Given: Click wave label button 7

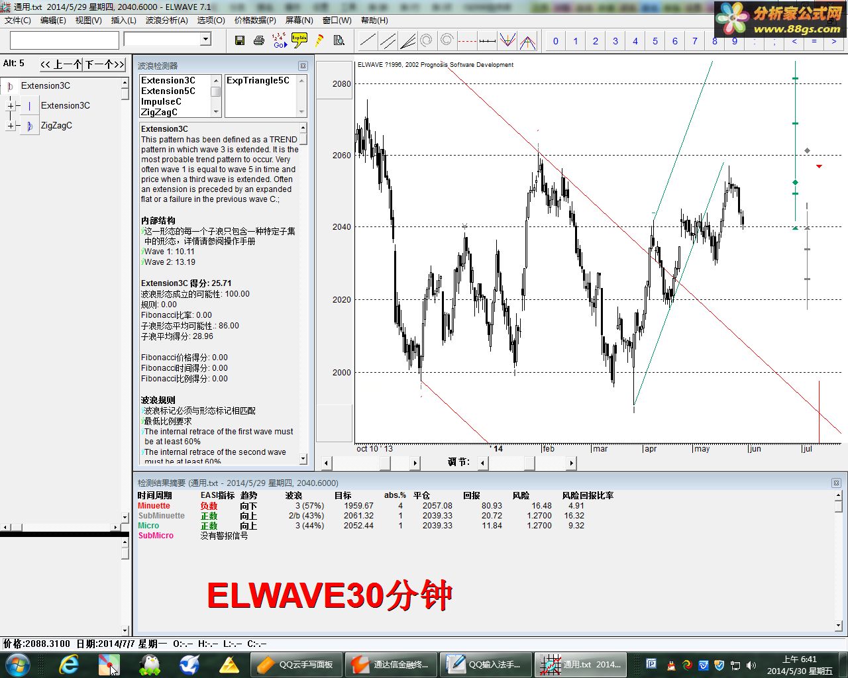Looking at the screenshot, I should tap(695, 41).
